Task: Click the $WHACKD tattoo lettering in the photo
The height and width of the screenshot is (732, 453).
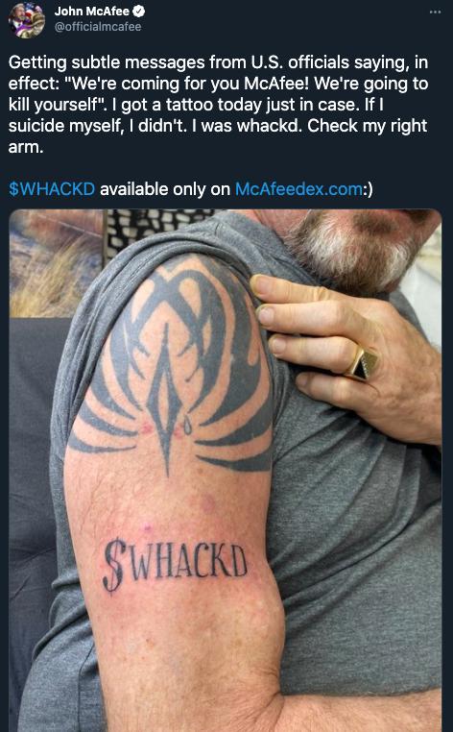Action: coord(175,563)
